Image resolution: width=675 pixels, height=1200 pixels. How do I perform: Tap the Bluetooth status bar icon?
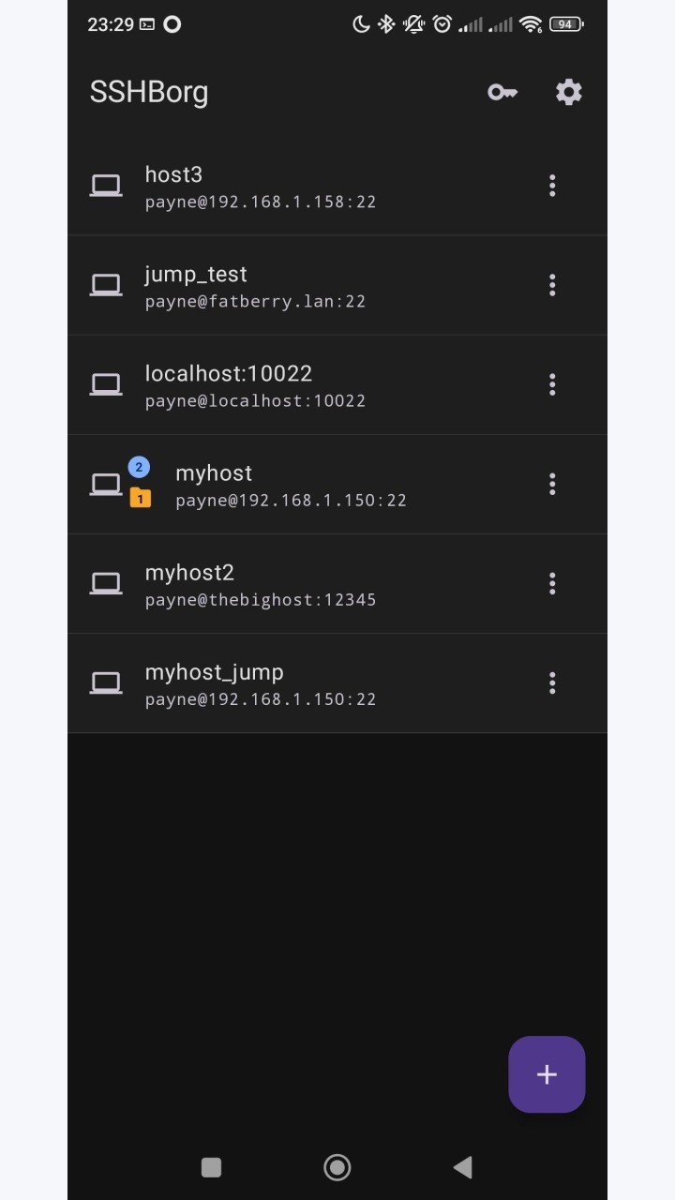point(386,24)
